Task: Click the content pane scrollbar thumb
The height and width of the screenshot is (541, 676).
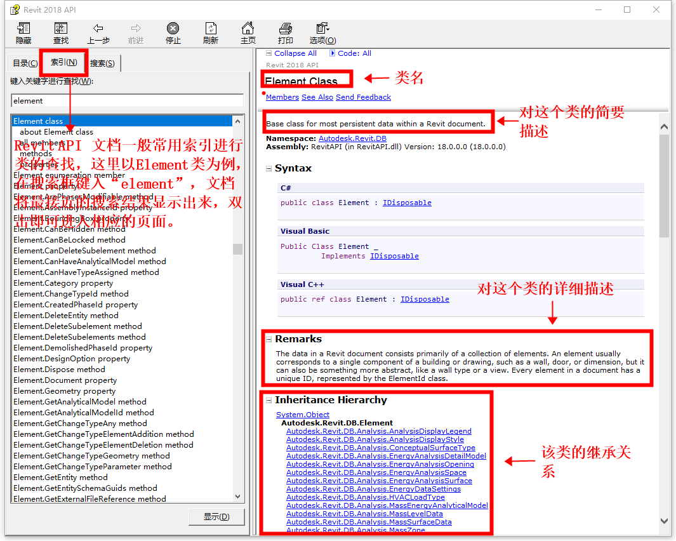Action: point(665,186)
